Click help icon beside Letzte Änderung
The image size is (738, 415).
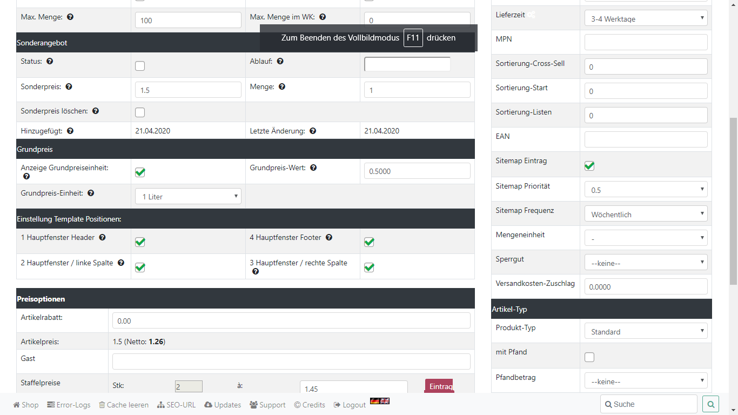click(x=313, y=131)
